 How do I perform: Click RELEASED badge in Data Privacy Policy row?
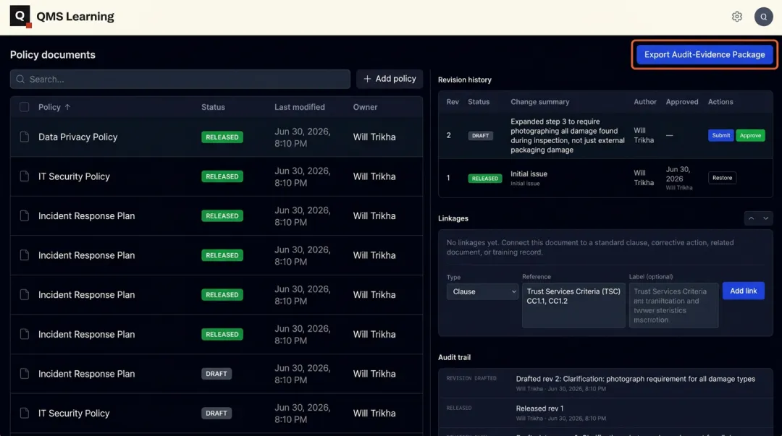tap(222, 137)
